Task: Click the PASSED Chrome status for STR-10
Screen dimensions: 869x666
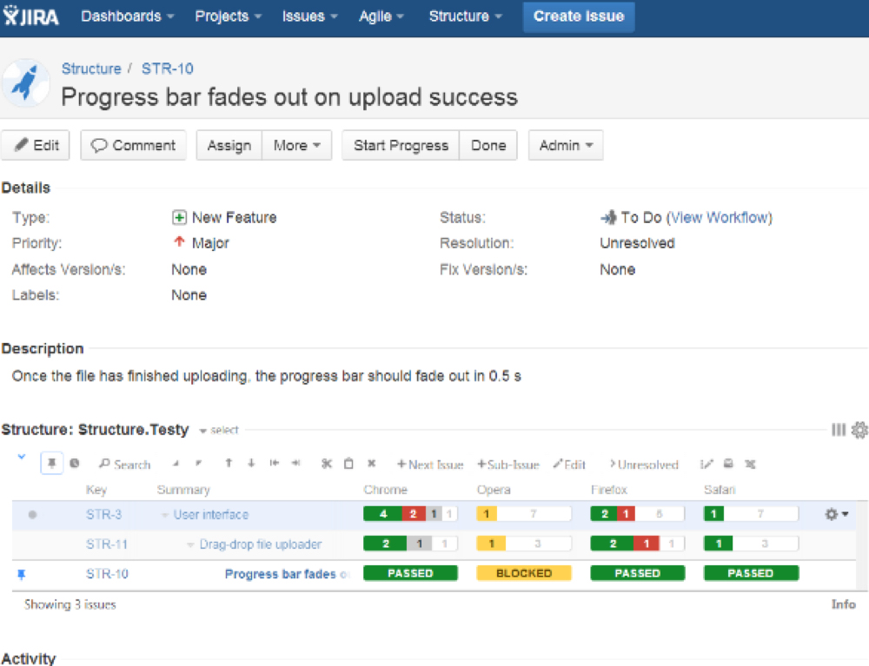Action: coord(411,573)
